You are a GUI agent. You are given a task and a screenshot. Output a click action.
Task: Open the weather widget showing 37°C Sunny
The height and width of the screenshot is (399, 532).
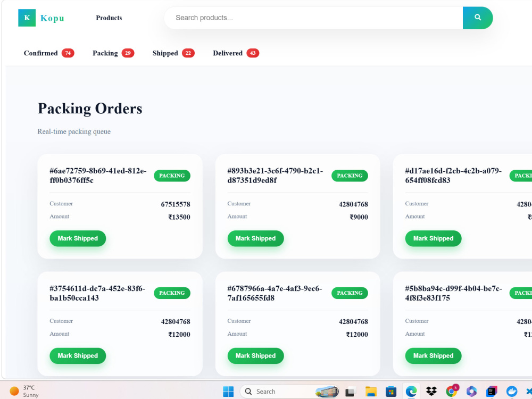tap(24, 391)
